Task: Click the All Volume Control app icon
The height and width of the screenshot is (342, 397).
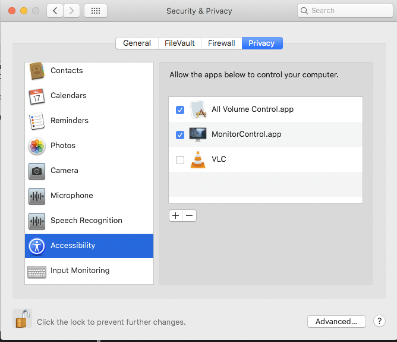Action: (198, 109)
